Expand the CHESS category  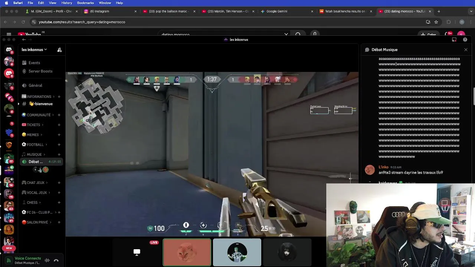click(x=32, y=202)
